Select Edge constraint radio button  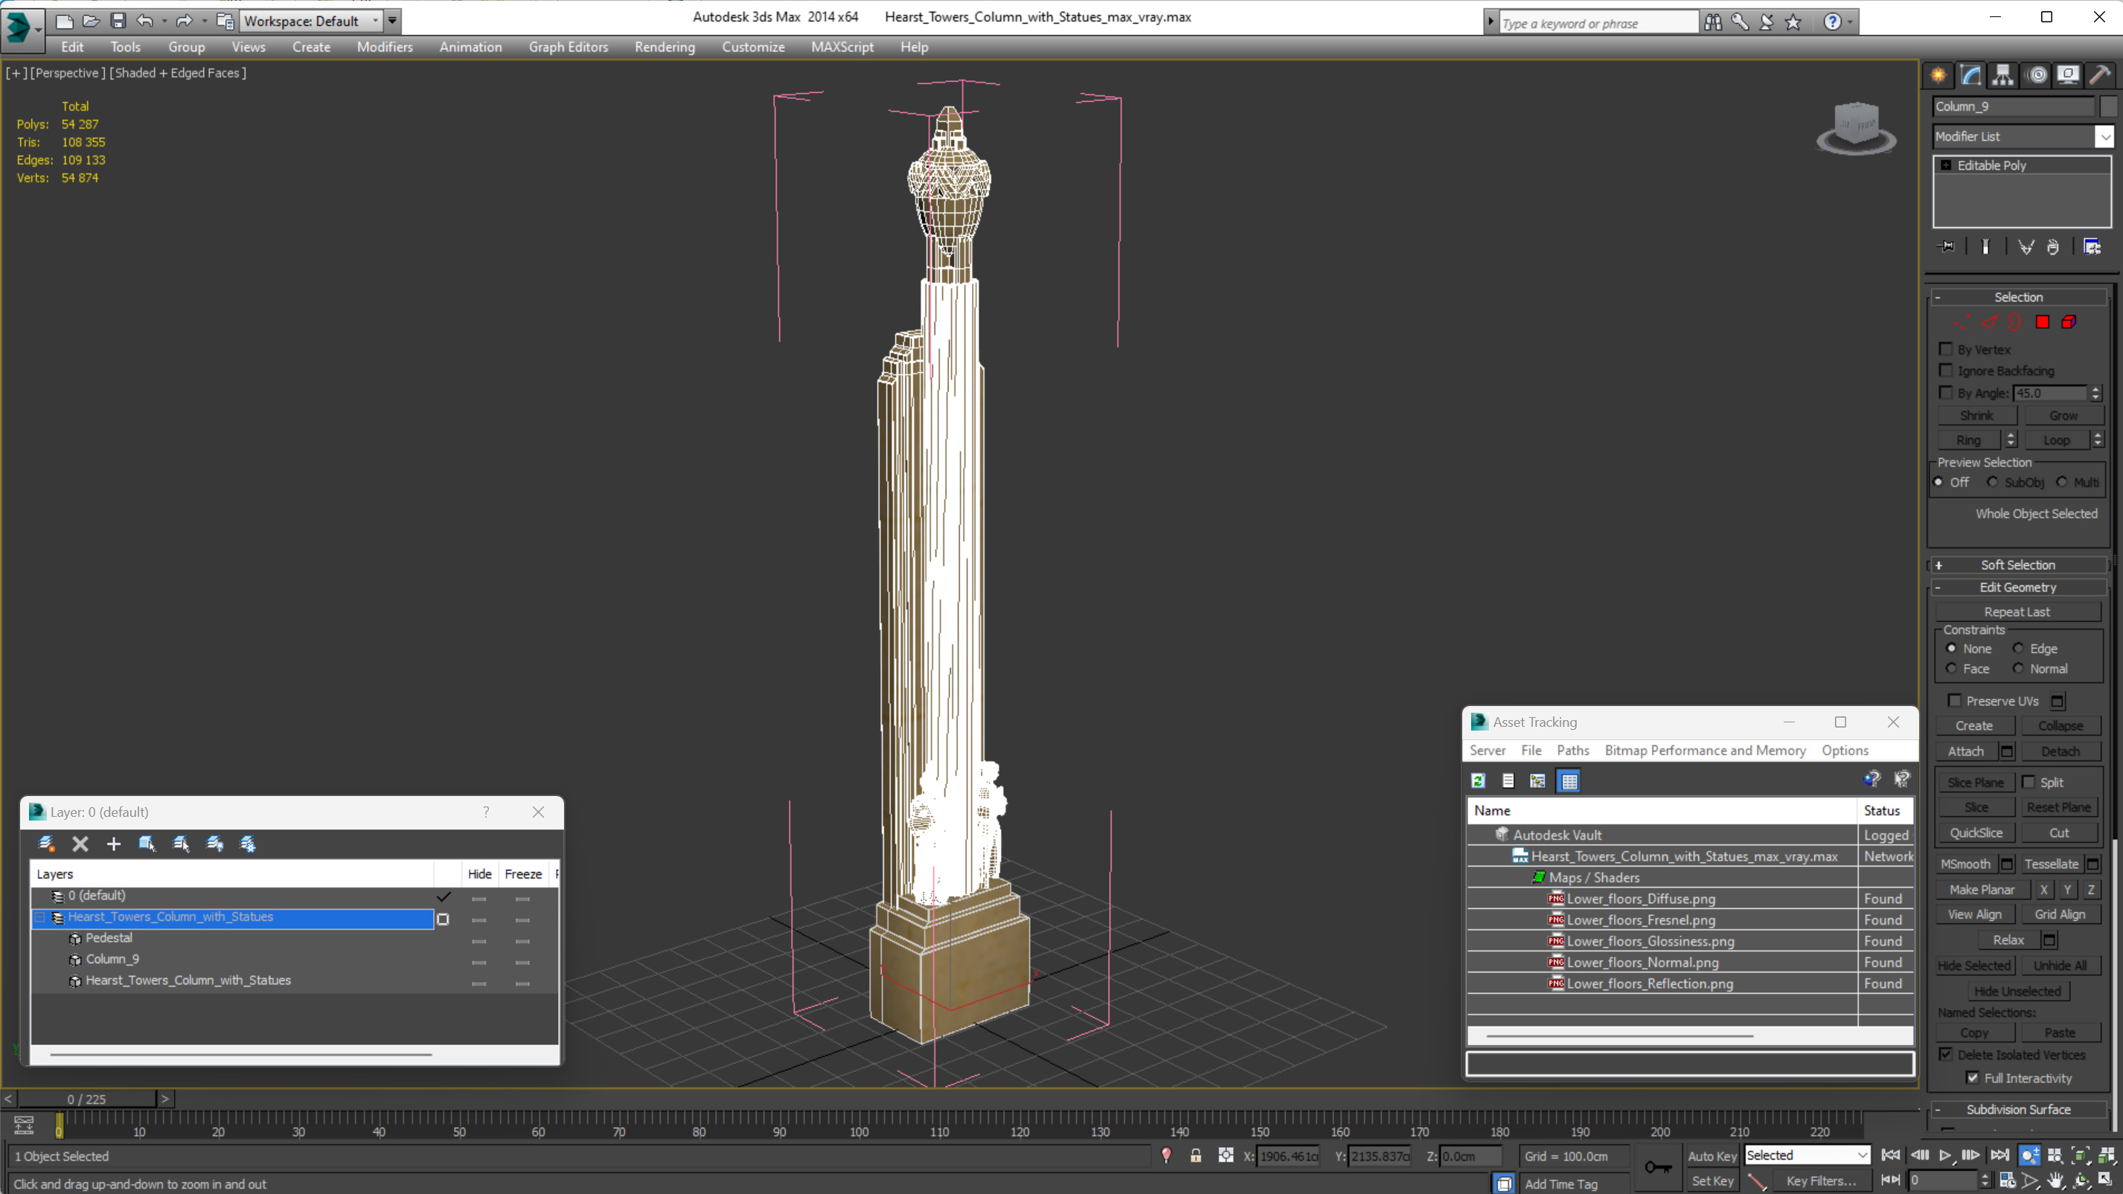click(x=2017, y=648)
